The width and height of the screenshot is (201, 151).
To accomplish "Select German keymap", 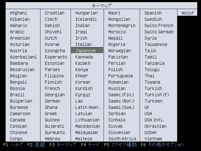I will (x=52, y=101).
